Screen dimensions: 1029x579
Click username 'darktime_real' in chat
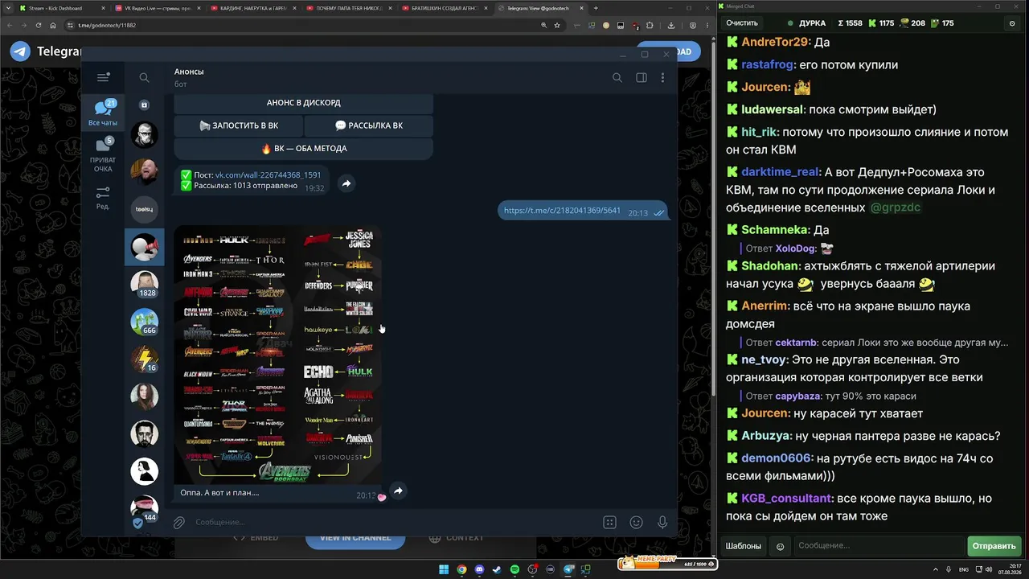tap(780, 172)
